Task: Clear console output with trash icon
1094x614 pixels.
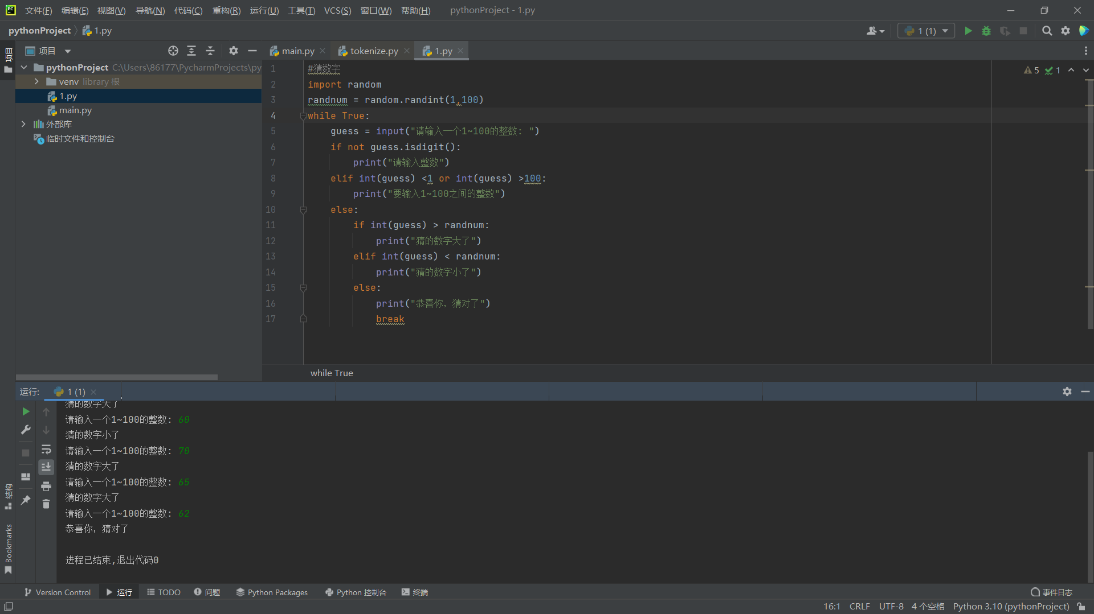Action: [46, 504]
